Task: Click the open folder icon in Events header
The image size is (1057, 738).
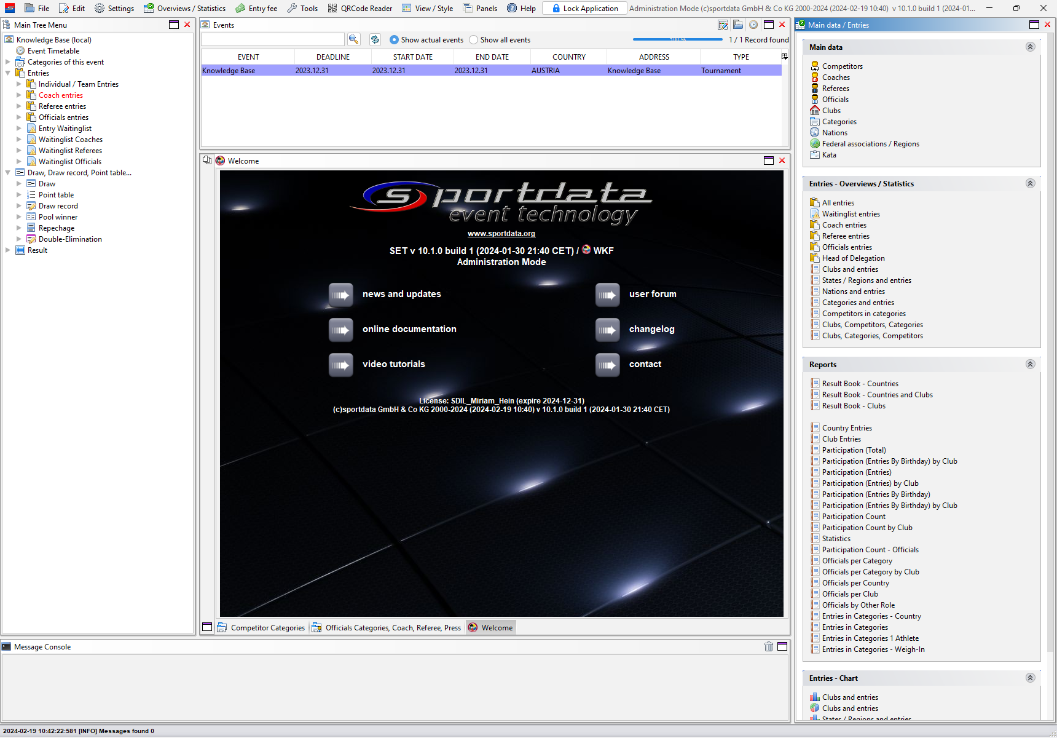Action: pyautogui.click(x=738, y=25)
